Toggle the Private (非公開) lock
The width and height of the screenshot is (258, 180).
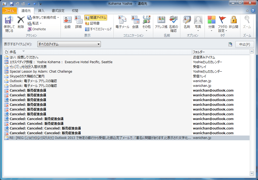[233, 22]
